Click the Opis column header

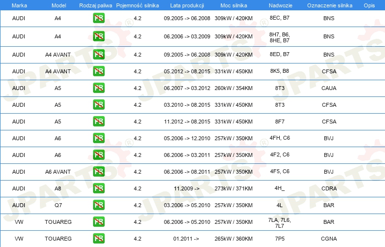click(x=369, y=5)
